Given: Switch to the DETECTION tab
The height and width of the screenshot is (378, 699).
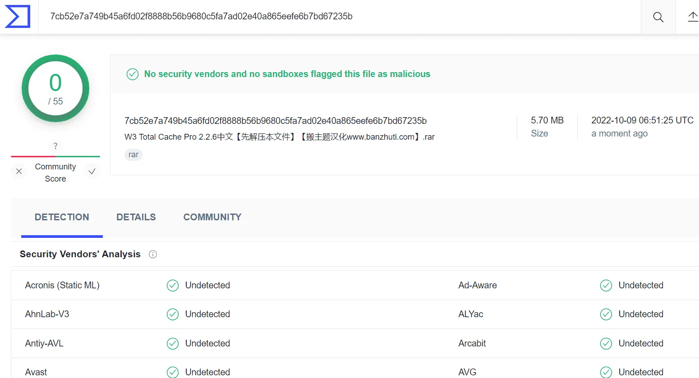Looking at the screenshot, I should 62,217.
